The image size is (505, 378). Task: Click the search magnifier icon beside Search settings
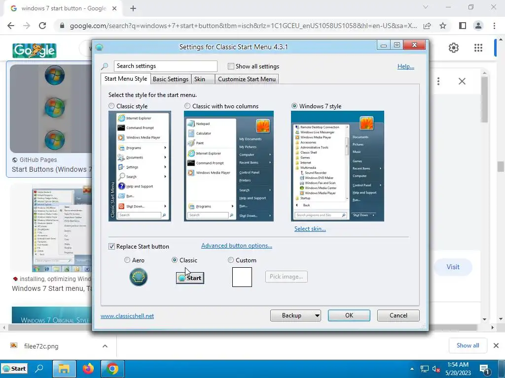[x=105, y=66]
